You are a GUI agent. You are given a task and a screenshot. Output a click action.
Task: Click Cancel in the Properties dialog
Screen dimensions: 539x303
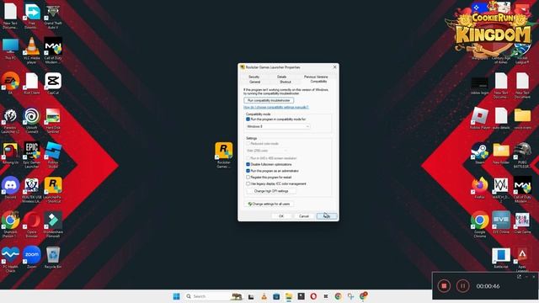click(x=304, y=216)
